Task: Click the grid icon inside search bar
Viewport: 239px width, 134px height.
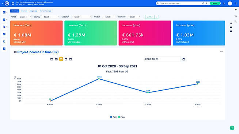Action: point(206,3)
